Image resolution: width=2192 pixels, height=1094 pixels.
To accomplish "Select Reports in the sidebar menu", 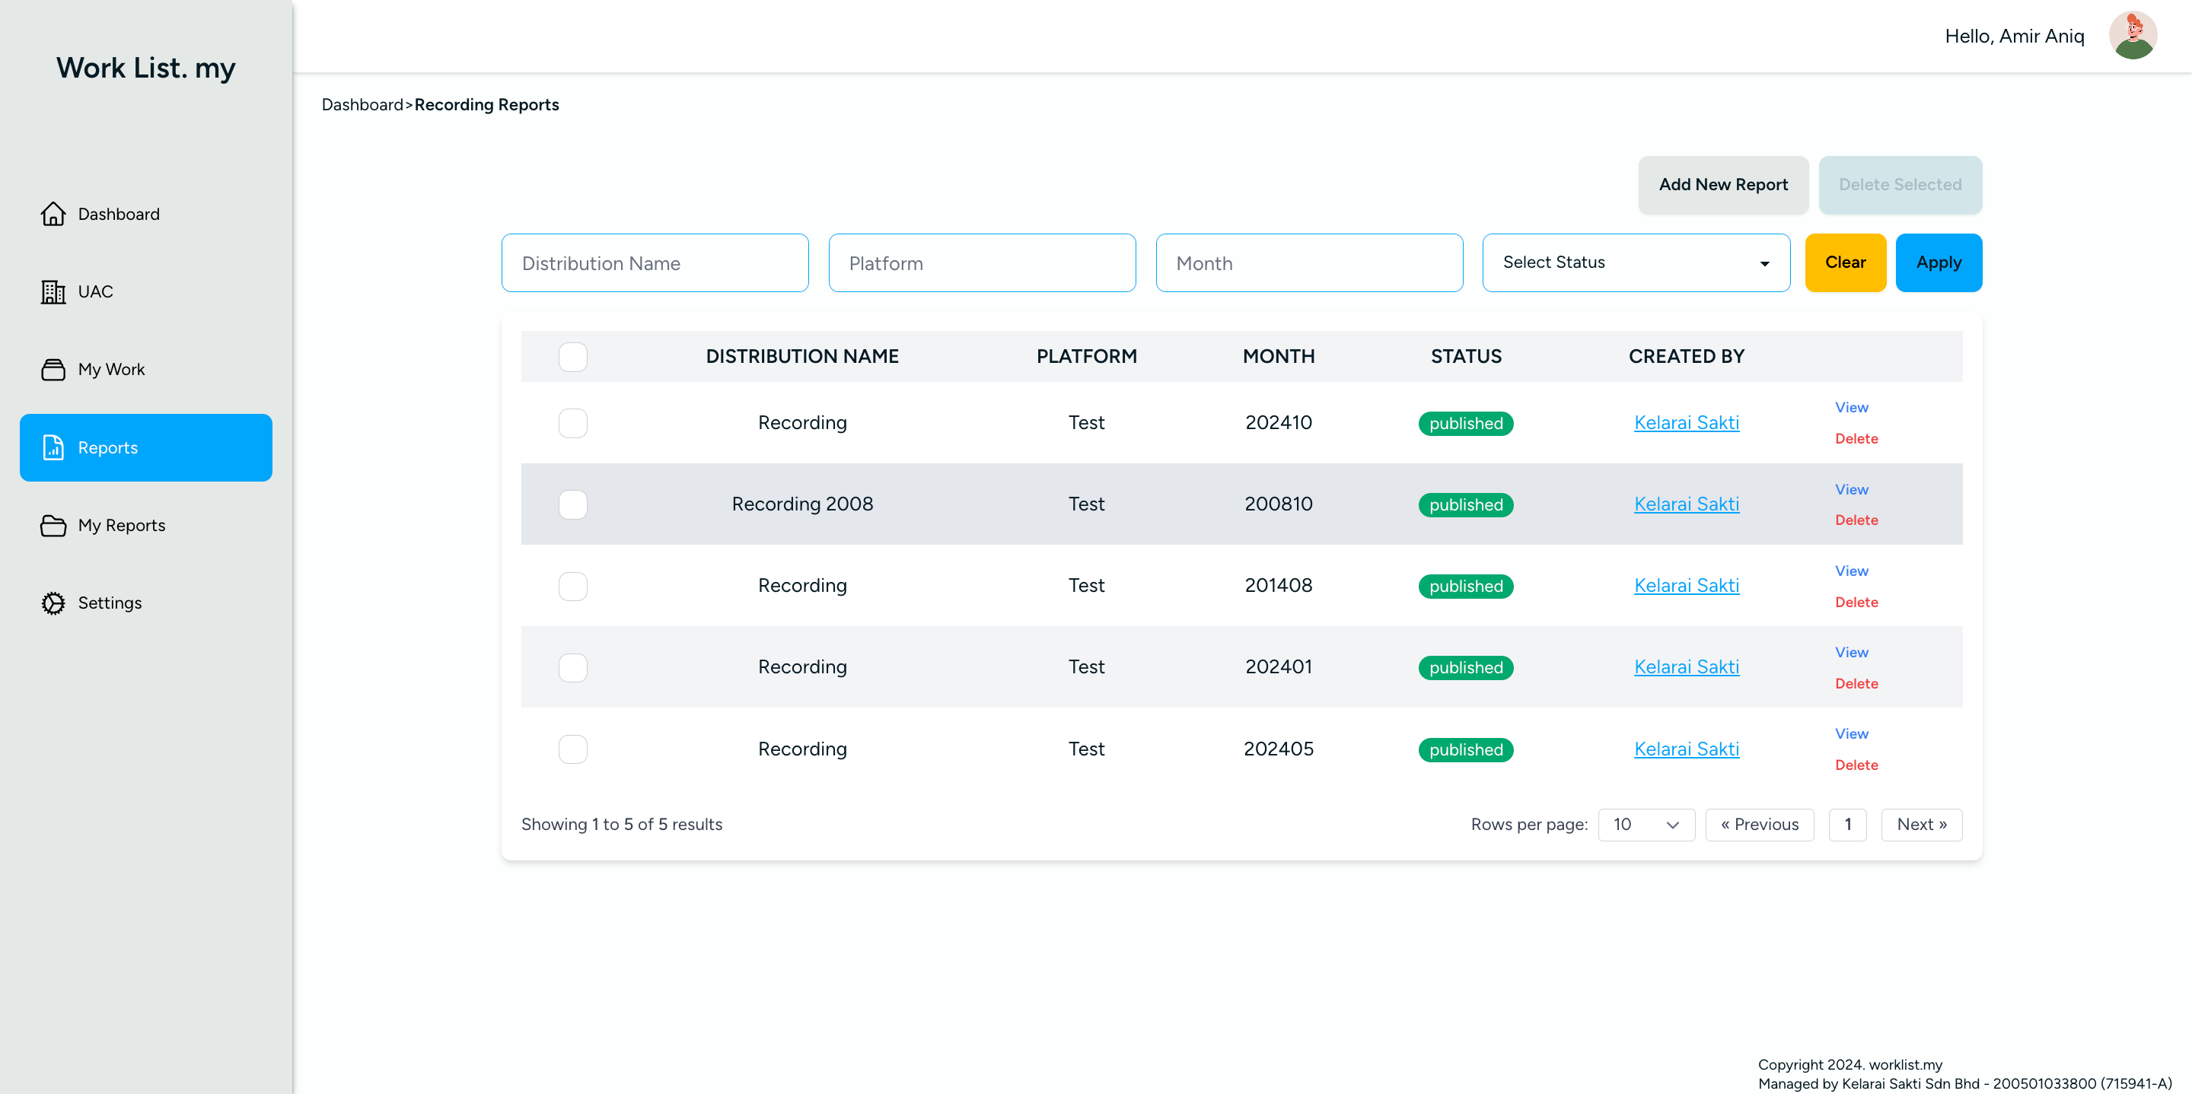I will pos(145,447).
